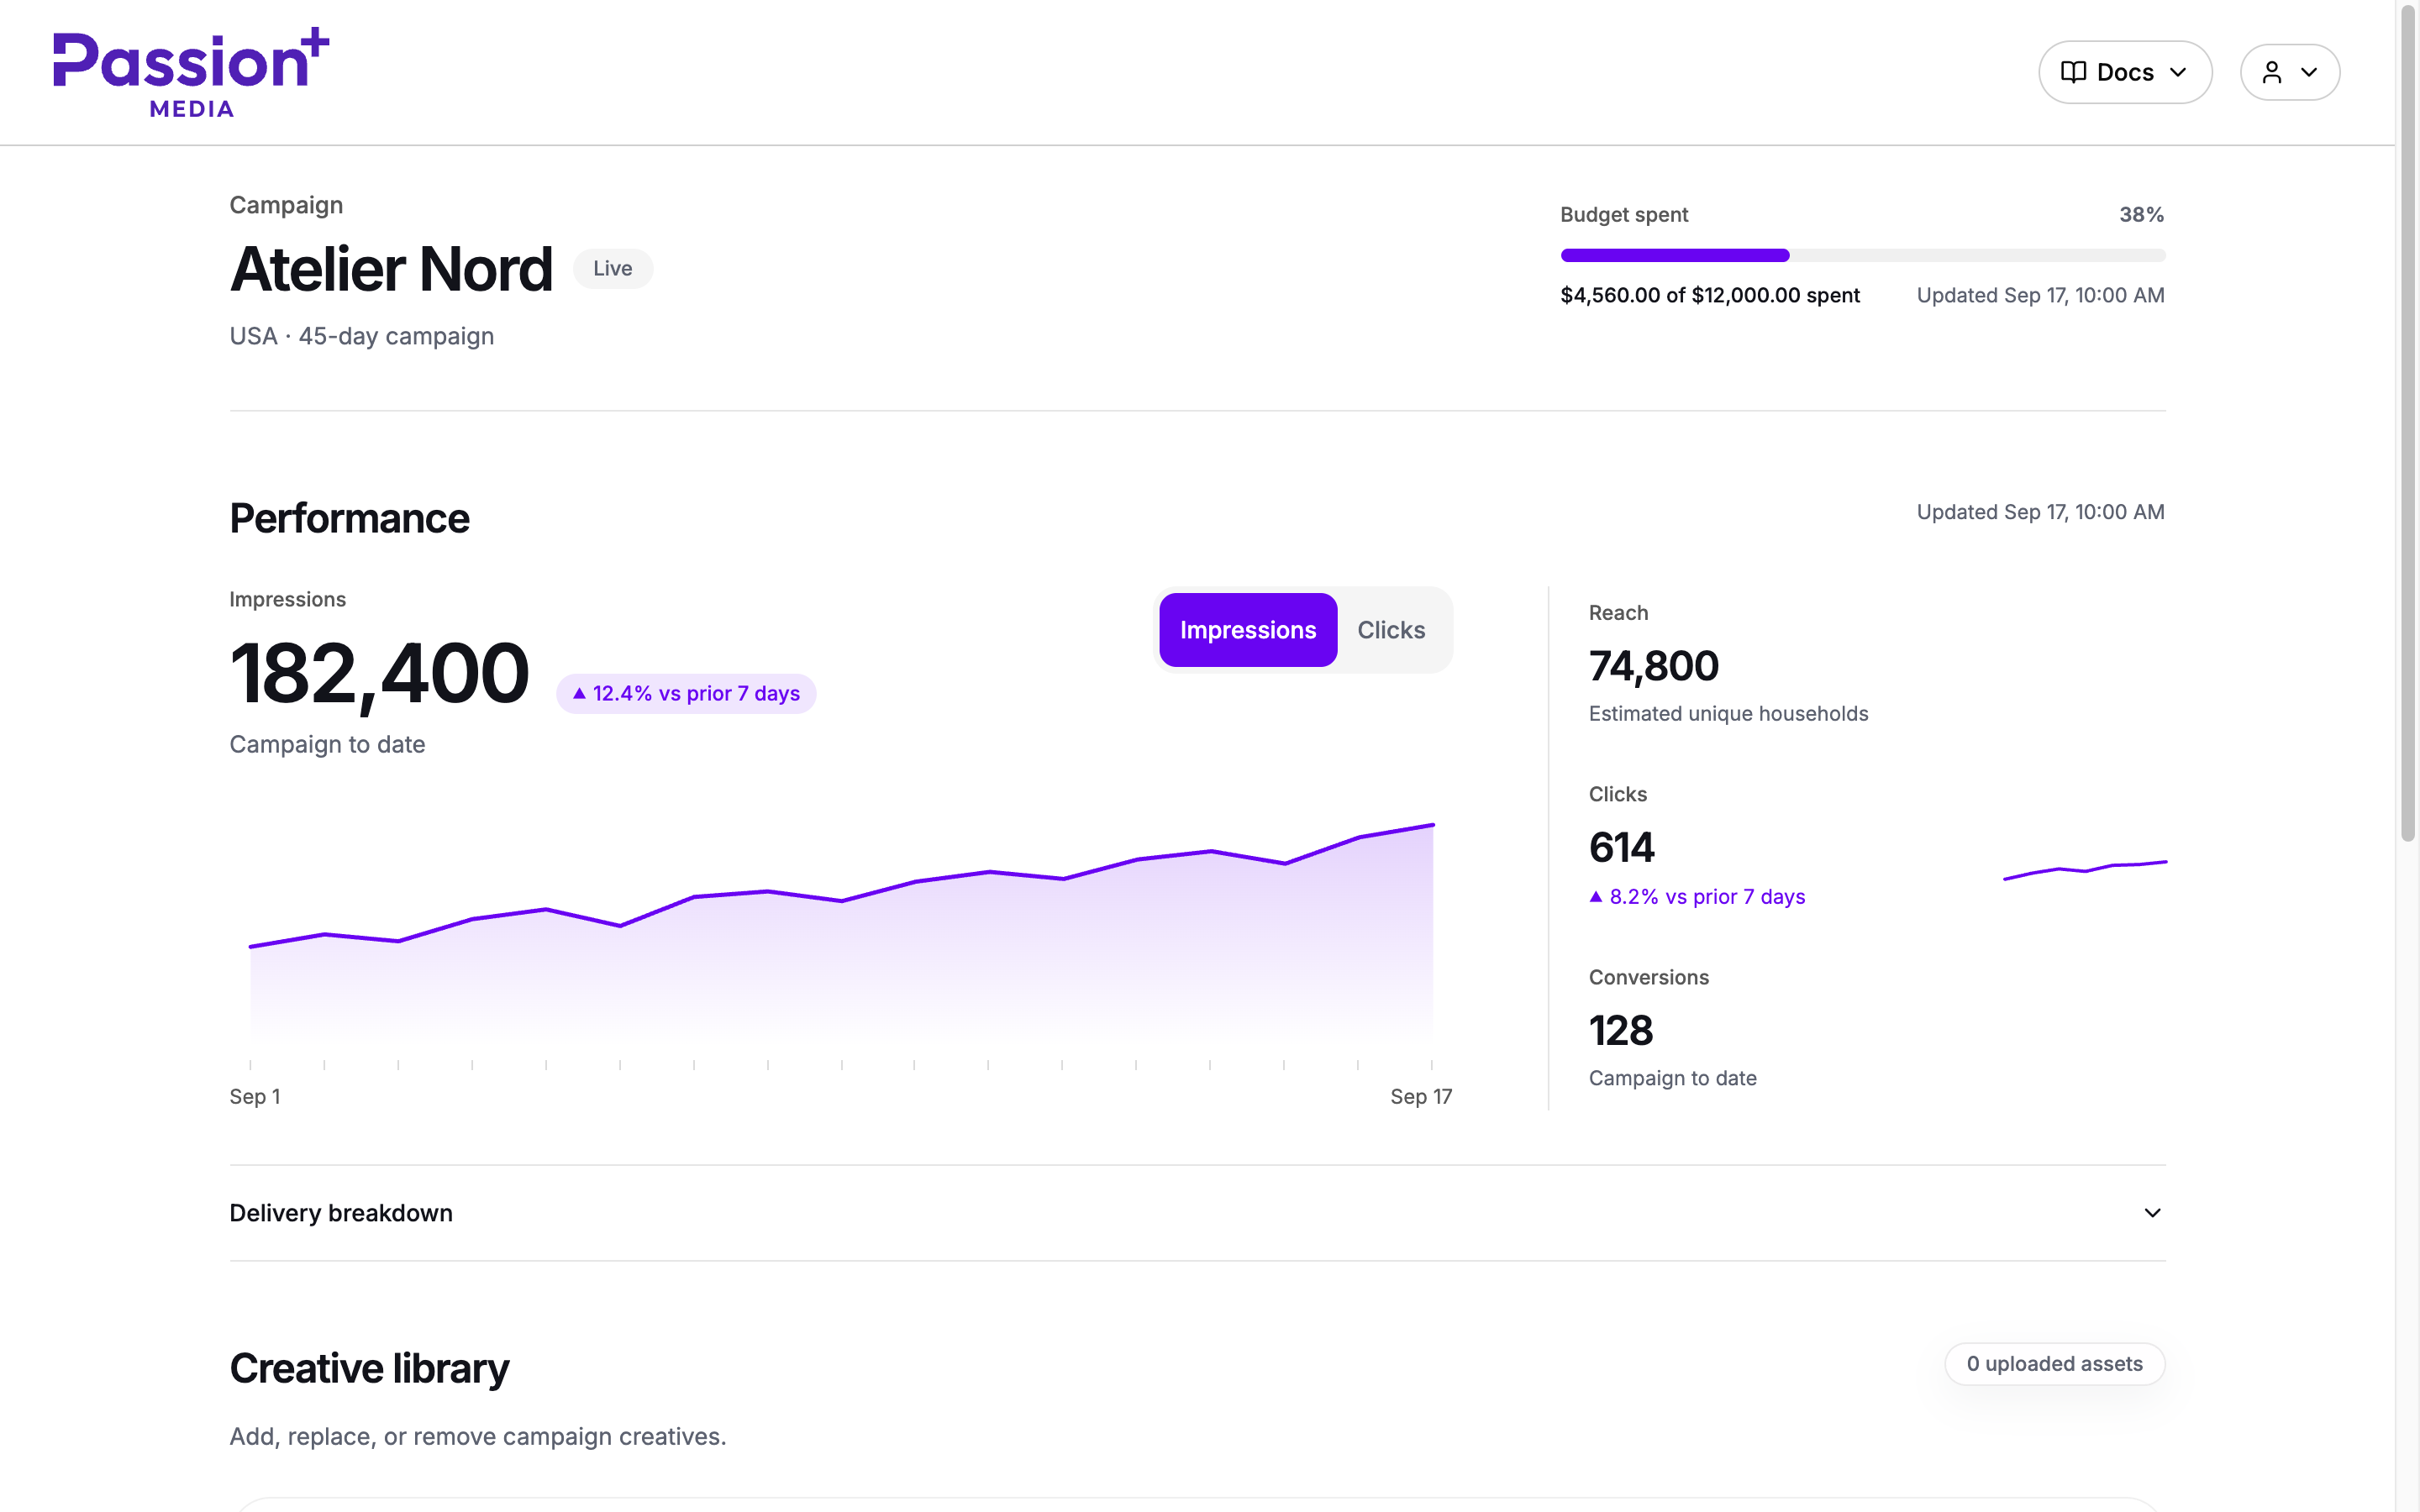Click the 12.4% vs prior 7 days badge
Screen dimensions: 2420x1512
pyautogui.click(x=686, y=694)
